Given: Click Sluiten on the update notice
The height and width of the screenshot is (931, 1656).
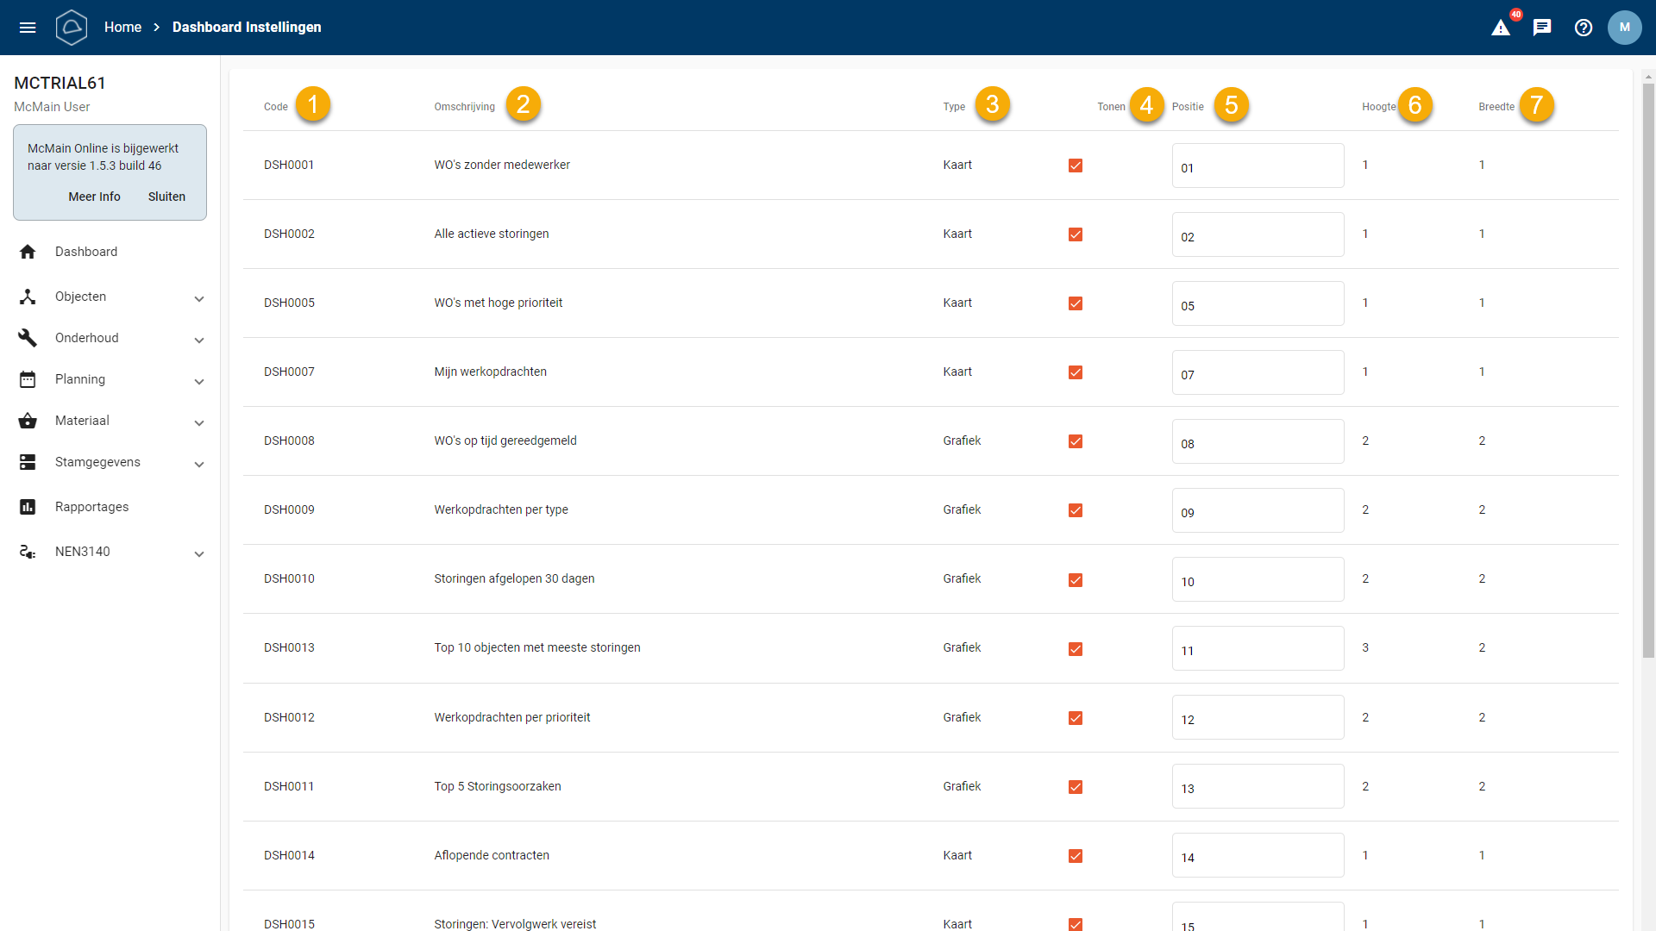Looking at the screenshot, I should [166, 197].
